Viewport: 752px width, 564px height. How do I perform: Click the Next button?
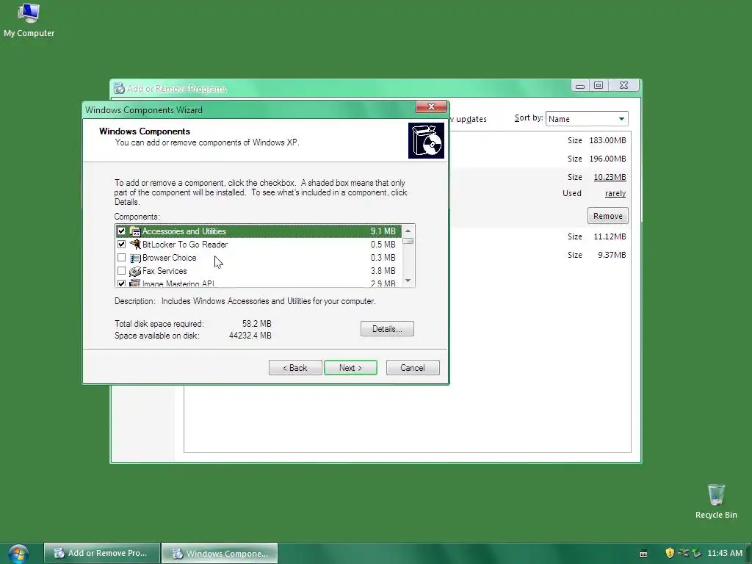(350, 368)
